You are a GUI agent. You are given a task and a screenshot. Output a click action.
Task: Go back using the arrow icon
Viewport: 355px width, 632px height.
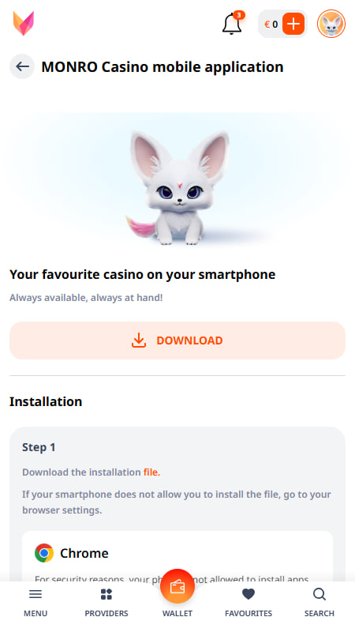click(22, 66)
